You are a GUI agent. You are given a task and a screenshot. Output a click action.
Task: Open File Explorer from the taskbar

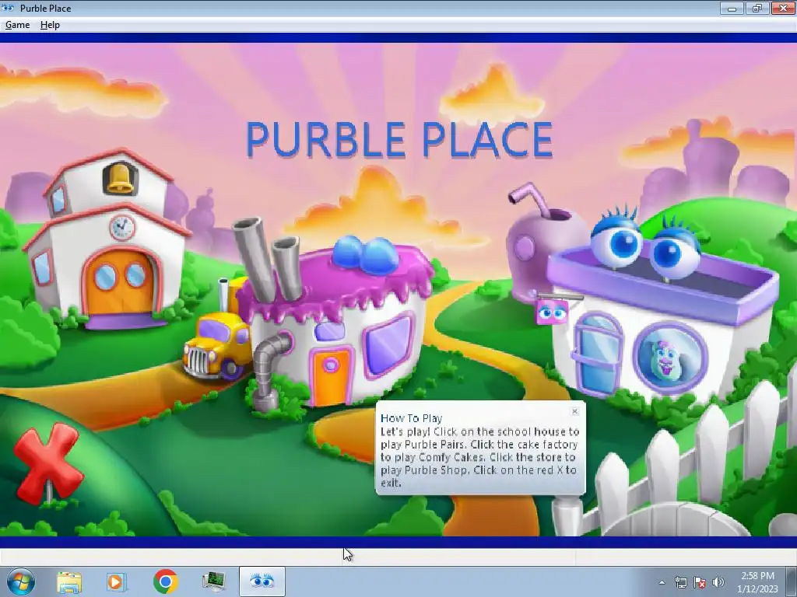click(69, 581)
